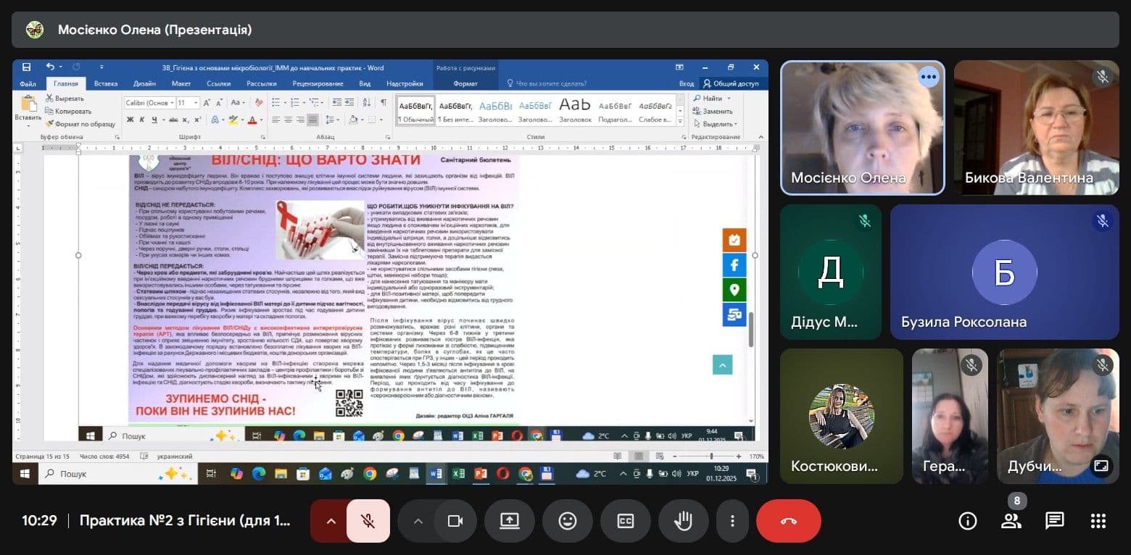This screenshot has height=555, width=1131.
Task: Click the Windows Start button
Action: (x=25, y=474)
